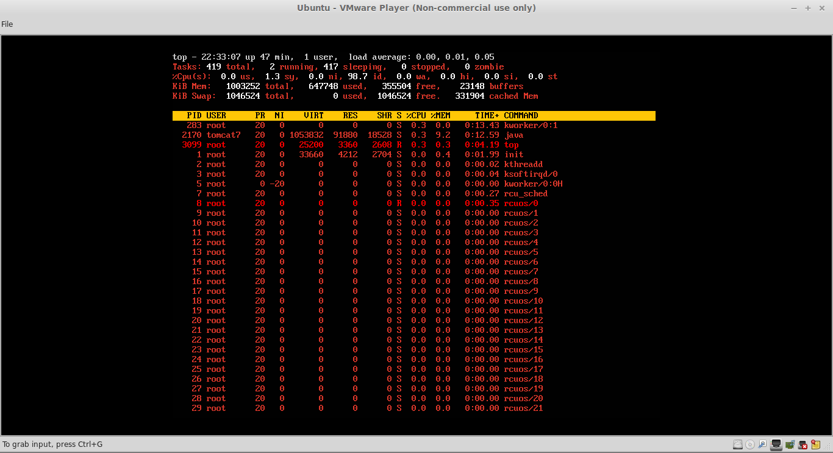Viewport: 833px width, 453px height.
Task: Click the sound card status icon
Action: (x=790, y=444)
